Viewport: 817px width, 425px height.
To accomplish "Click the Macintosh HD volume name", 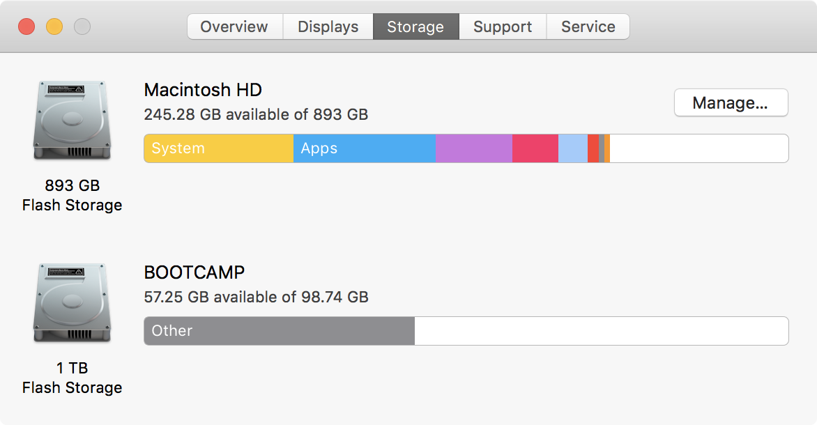I will pos(202,90).
